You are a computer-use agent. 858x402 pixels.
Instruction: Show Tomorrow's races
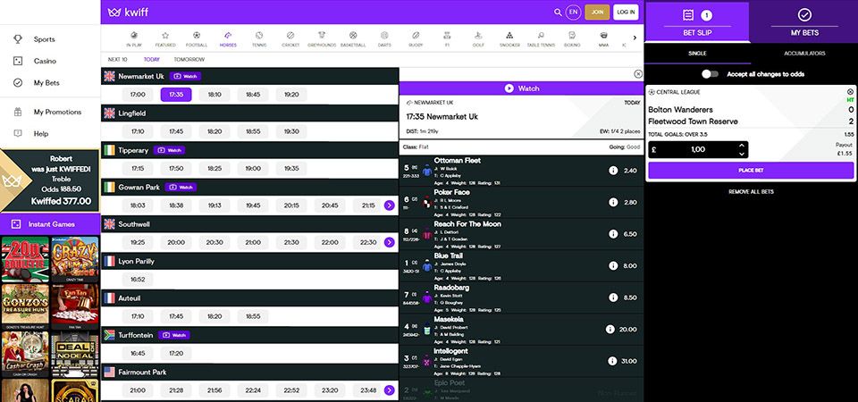189,60
